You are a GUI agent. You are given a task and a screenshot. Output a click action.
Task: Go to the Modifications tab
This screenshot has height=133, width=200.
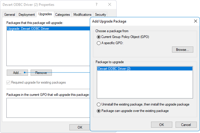click(x=83, y=15)
